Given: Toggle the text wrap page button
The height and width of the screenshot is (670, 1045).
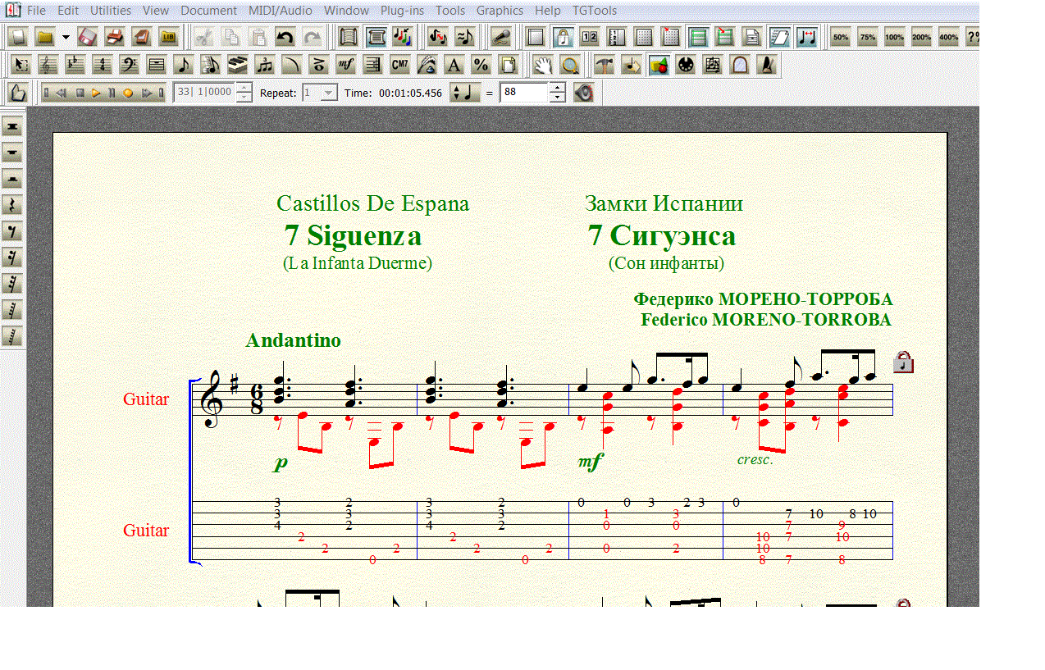Looking at the screenshot, I should 779,37.
